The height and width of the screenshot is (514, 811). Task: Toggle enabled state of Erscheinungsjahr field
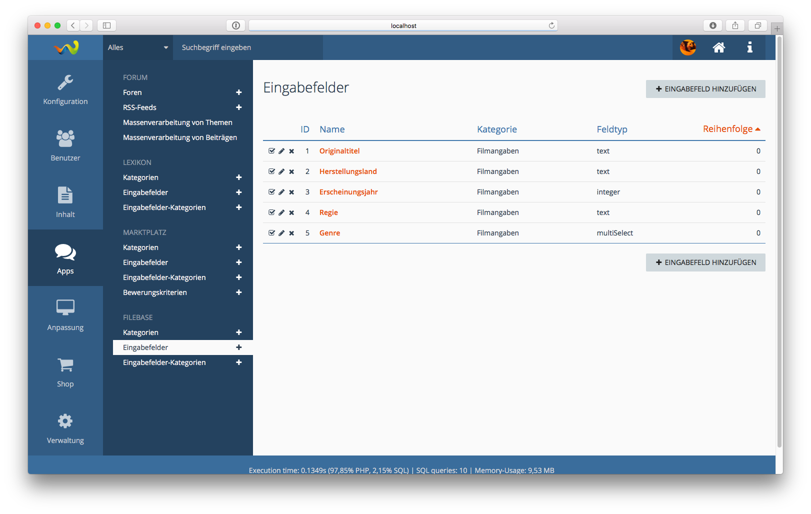pyautogui.click(x=271, y=192)
